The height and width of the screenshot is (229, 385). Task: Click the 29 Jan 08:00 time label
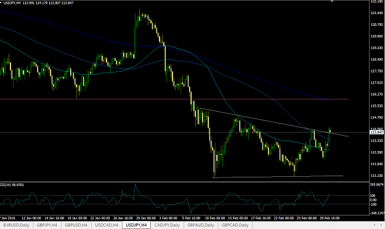click(x=146, y=218)
